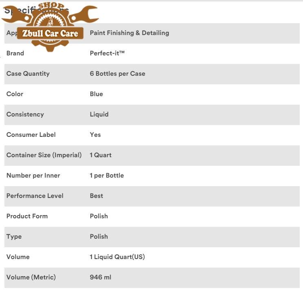The height and width of the screenshot is (290, 303).
Task: Click the Product Form Polish value
Action: (x=99, y=216)
